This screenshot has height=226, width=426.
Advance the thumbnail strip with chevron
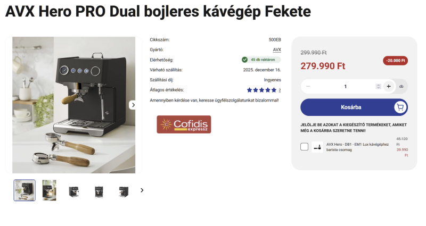tap(142, 190)
